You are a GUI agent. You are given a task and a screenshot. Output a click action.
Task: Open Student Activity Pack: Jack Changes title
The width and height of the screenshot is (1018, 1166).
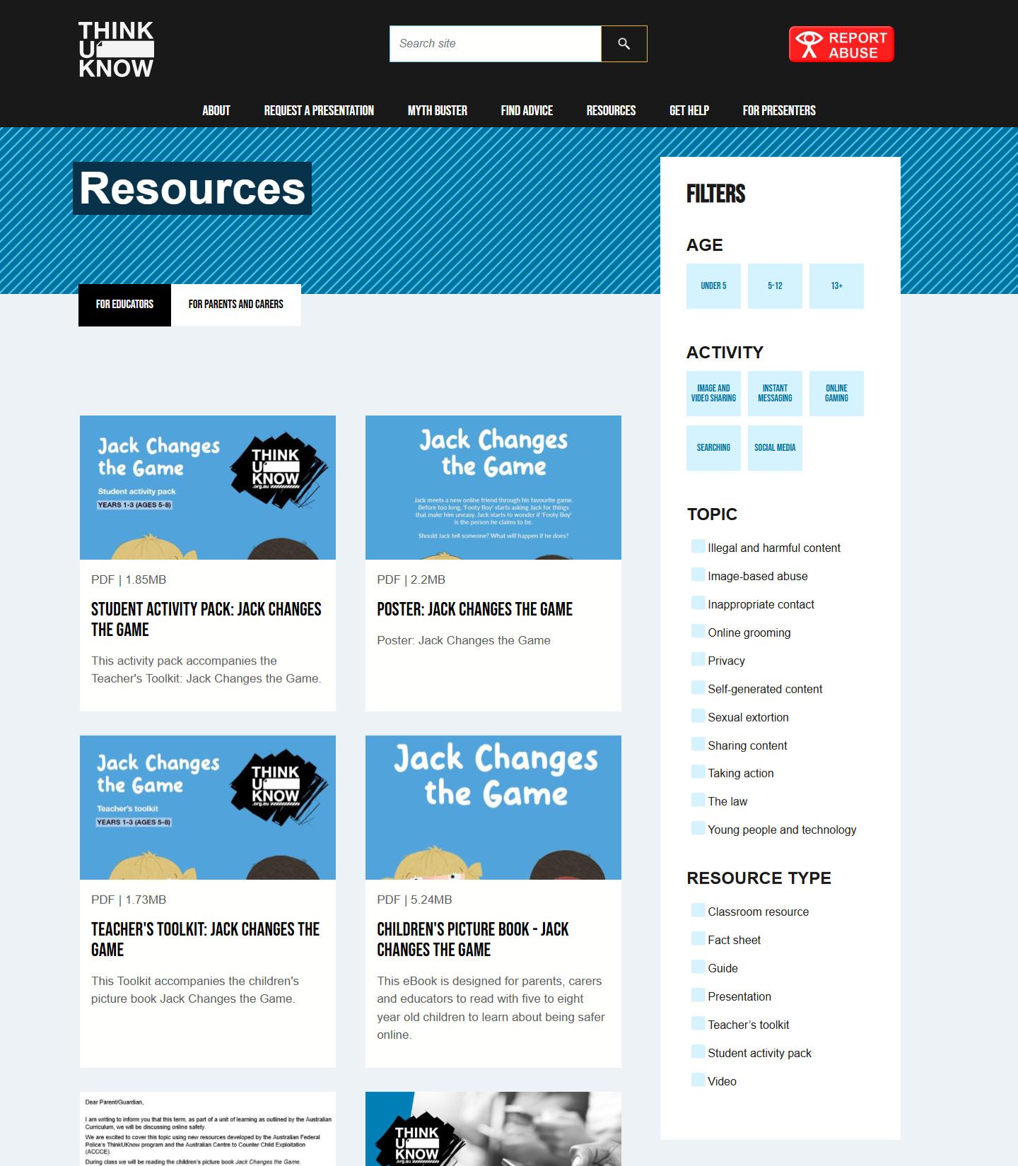click(206, 619)
